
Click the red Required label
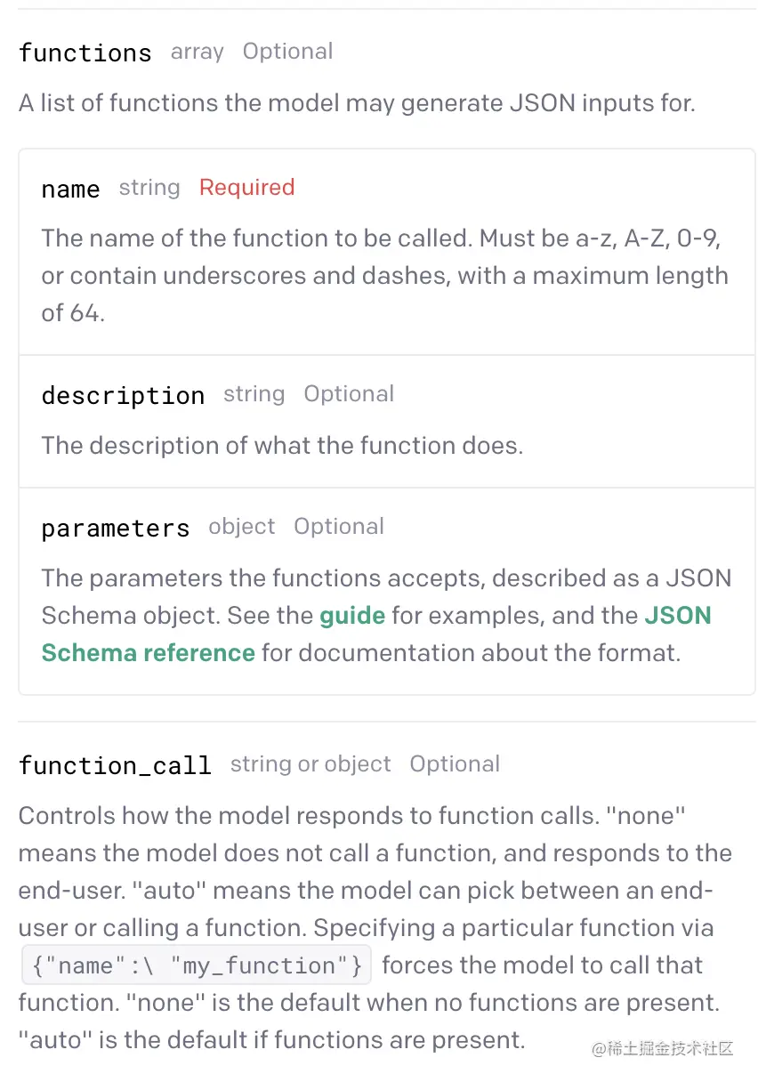246,188
